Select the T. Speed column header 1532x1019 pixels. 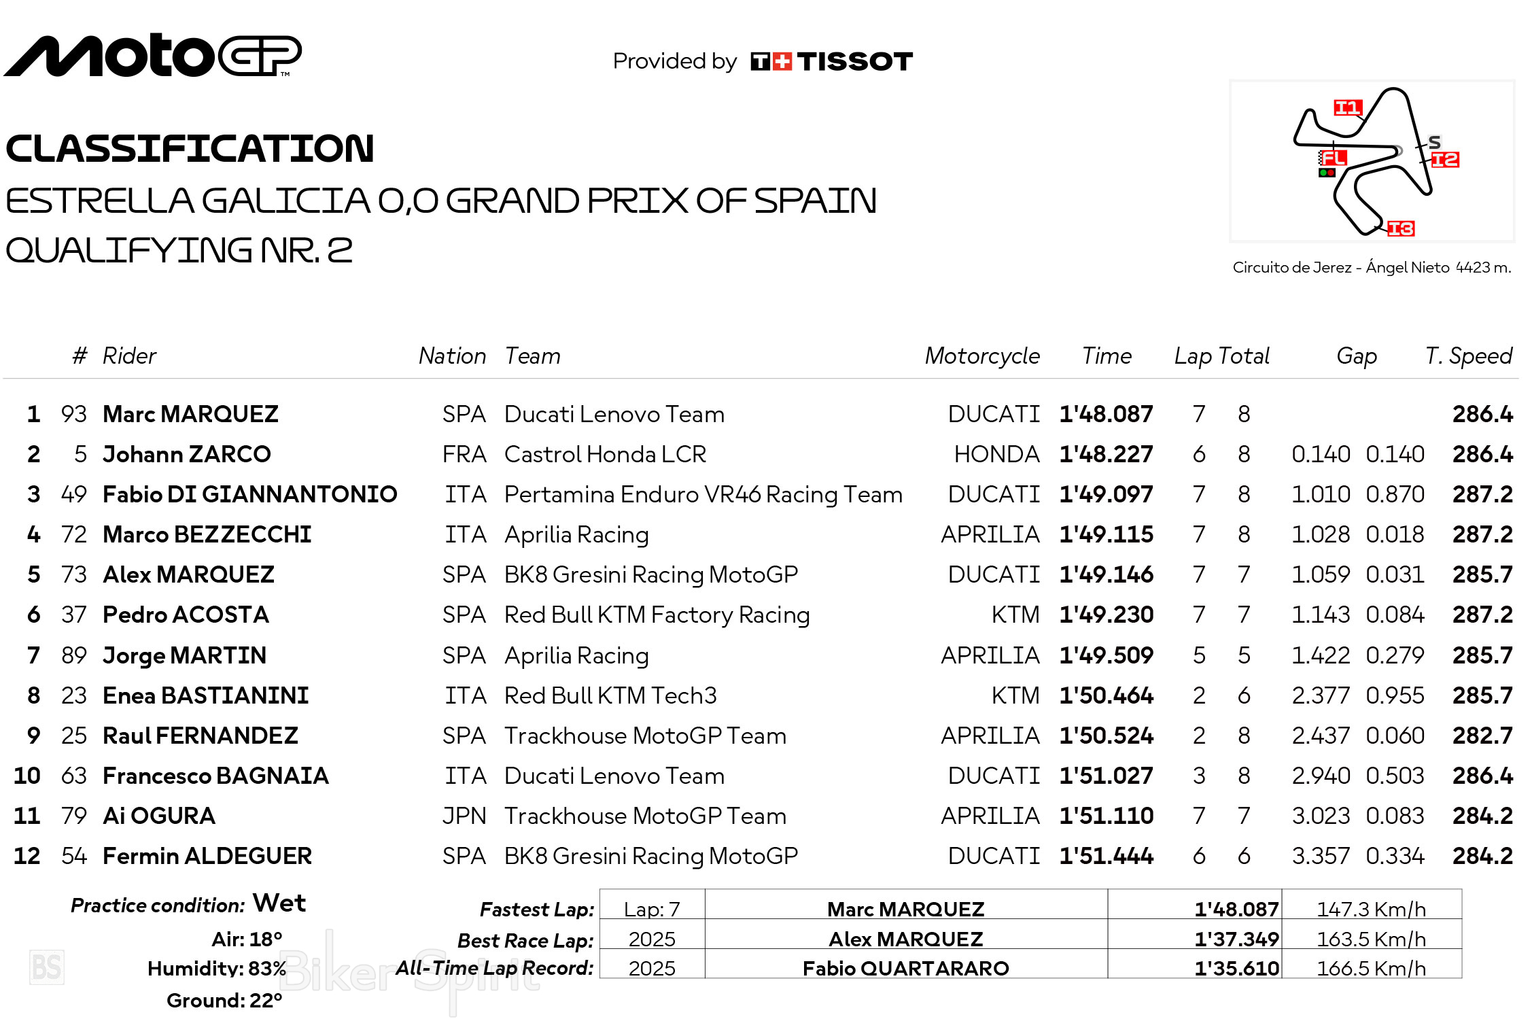pos(1468,356)
